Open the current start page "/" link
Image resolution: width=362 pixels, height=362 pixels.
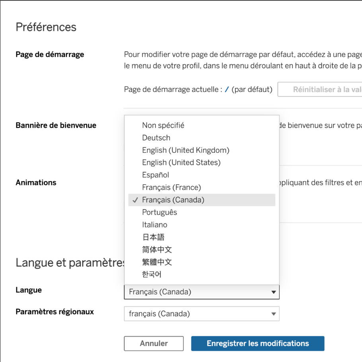[x=227, y=90]
